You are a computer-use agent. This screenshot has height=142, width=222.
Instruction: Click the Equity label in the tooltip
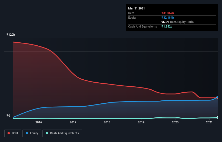[132, 18]
